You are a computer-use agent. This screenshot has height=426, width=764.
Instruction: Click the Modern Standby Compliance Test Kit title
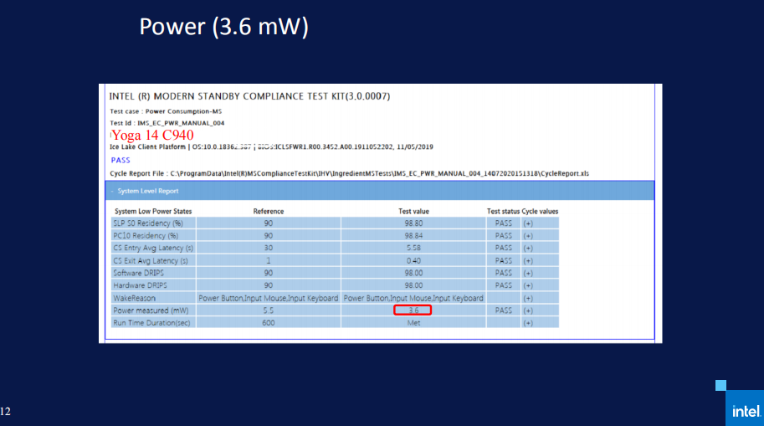[x=249, y=96]
